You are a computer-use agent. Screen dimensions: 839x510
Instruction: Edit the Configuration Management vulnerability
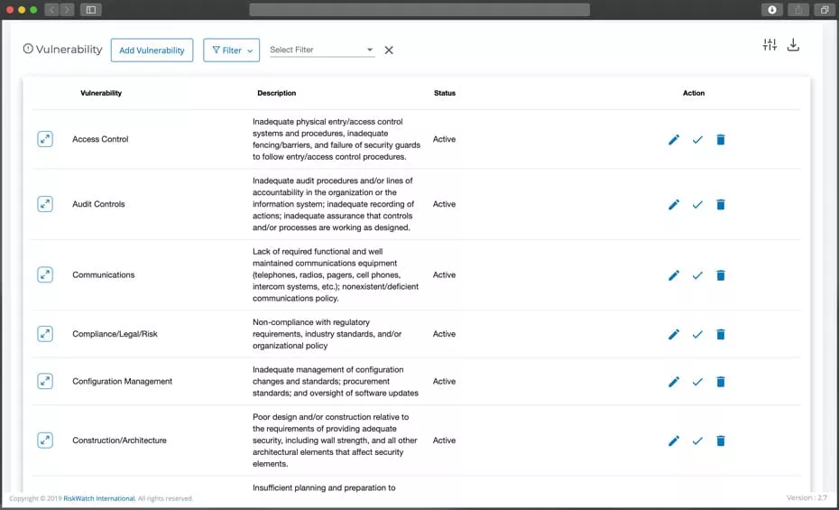point(674,382)
